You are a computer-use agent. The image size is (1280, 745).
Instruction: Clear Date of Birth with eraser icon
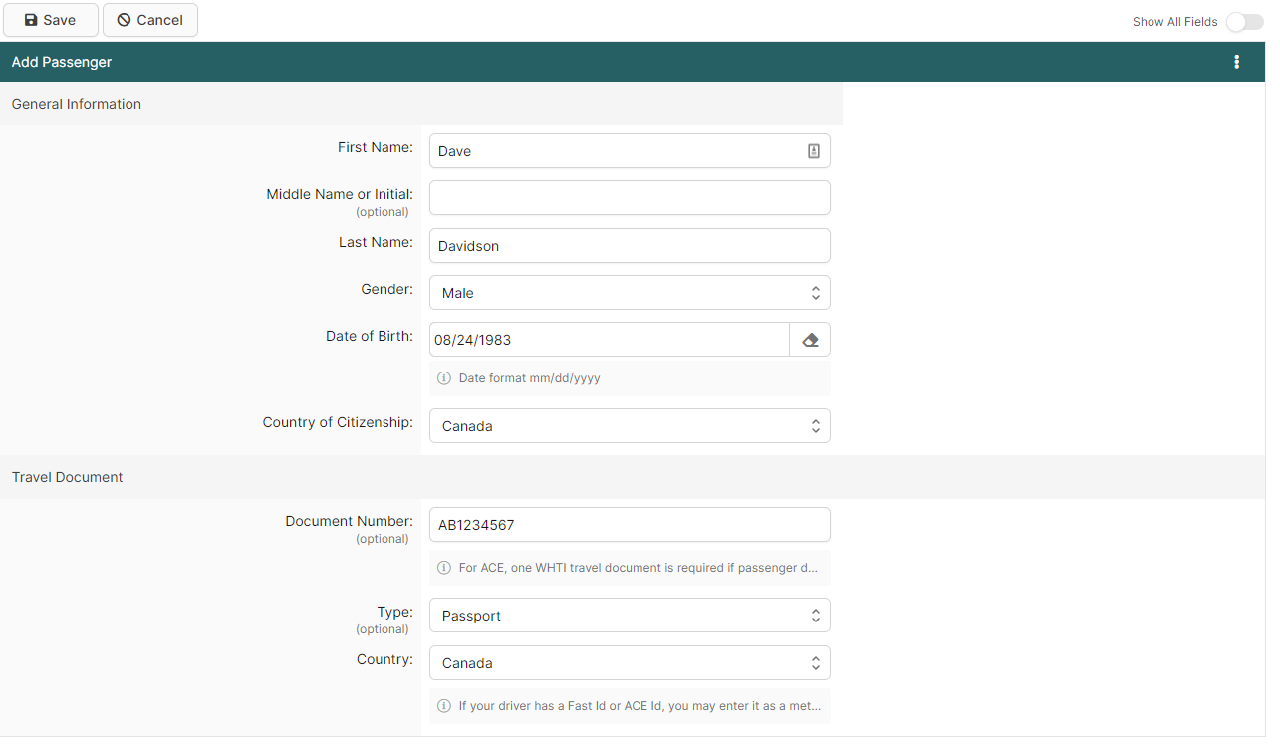[810, 340]
